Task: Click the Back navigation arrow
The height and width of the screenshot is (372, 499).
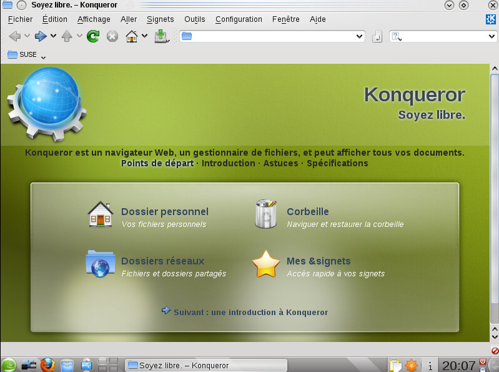Action: tap(14, 36)
